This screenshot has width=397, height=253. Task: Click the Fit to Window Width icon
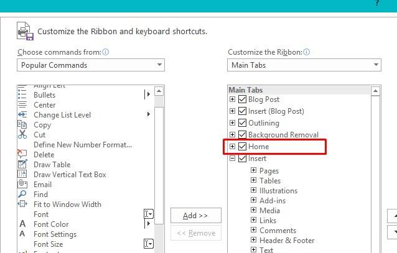(22, 204)
